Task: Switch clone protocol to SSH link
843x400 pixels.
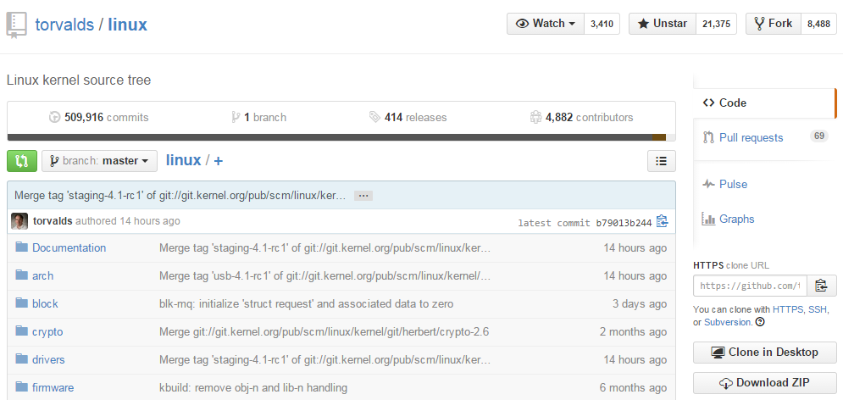Action: coord(817,309)
